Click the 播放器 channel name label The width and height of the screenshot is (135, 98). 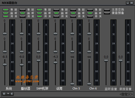click(x=25, y=88)
